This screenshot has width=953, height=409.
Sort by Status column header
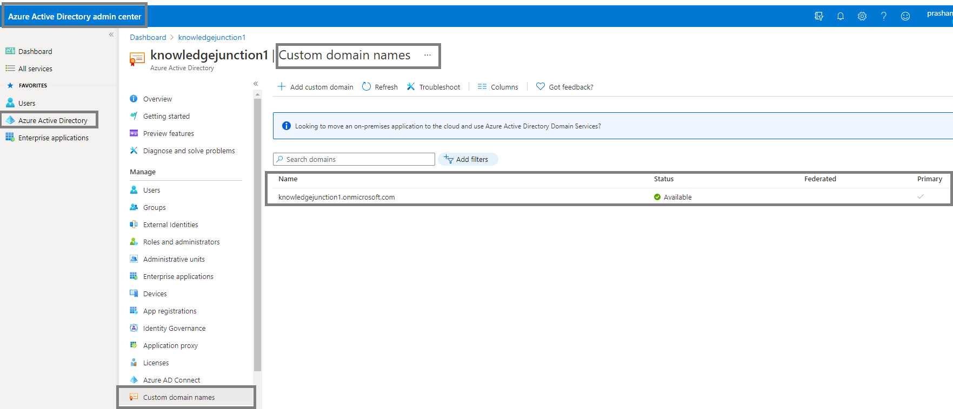[x=664, y=179]
